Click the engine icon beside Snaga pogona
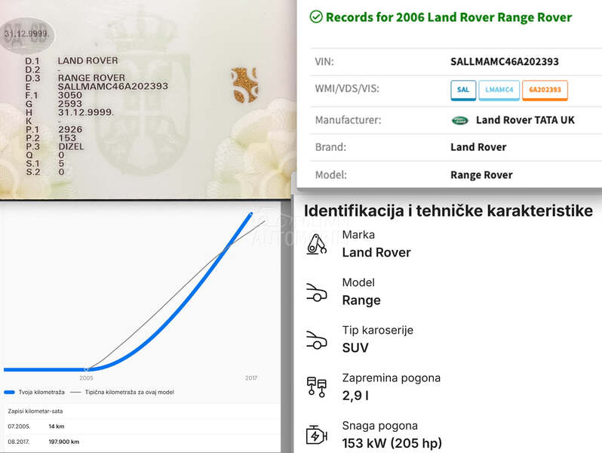The width and height of the screenshot is (602, 453). 316,436
